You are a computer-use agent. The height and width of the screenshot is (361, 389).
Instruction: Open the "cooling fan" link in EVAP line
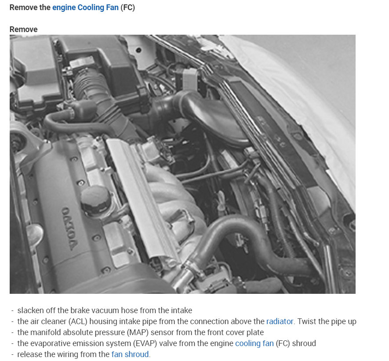pos(254,343)
